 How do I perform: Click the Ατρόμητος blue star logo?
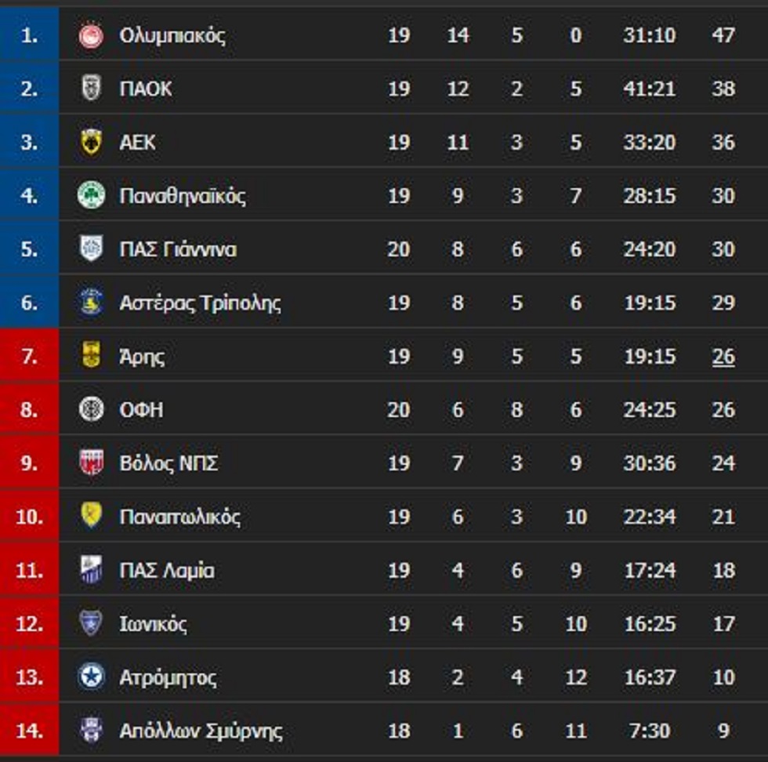click(91, 677)
